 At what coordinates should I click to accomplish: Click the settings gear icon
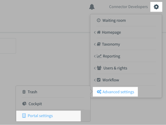click(156, 7)
